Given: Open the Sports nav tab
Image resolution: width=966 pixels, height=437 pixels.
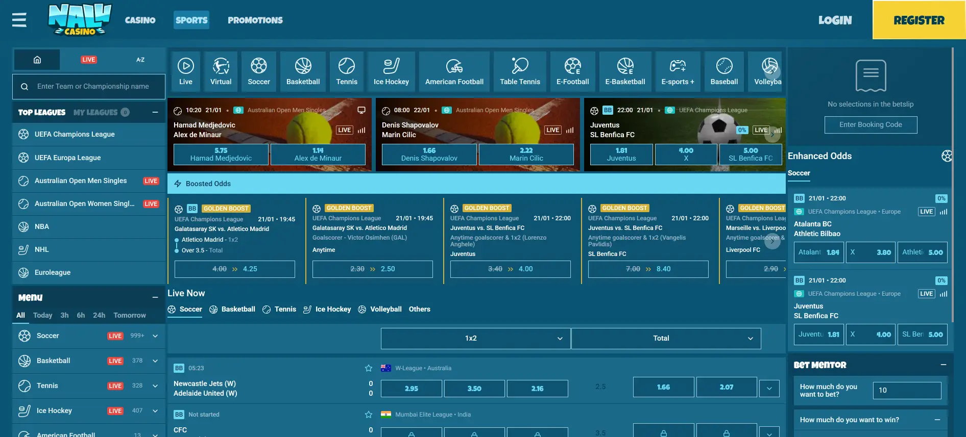Looking at the screenshot, I should (x=191, y=20).
